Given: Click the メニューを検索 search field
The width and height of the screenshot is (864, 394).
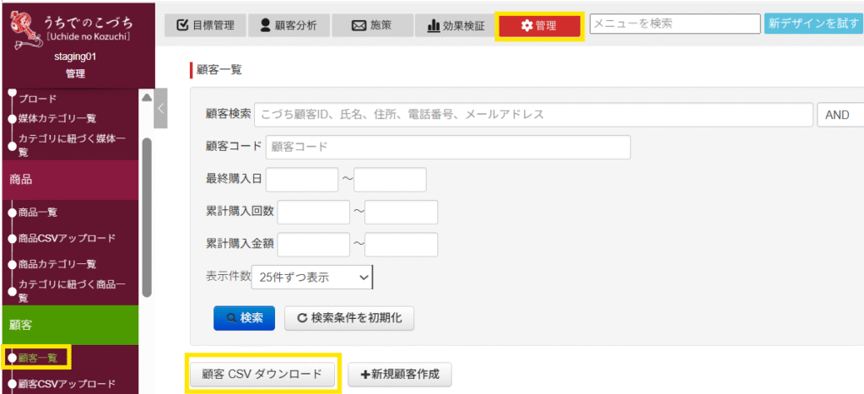Looking at the screenshot, I should (x=674, y=24).
